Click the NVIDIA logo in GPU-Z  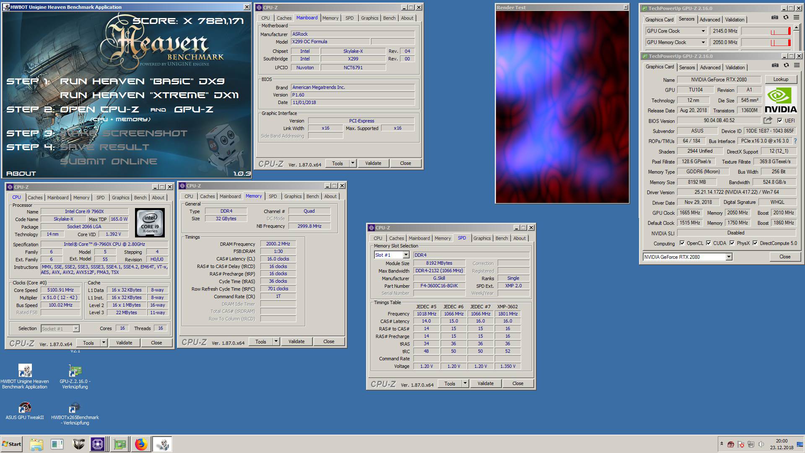click(x=780, y=100)
